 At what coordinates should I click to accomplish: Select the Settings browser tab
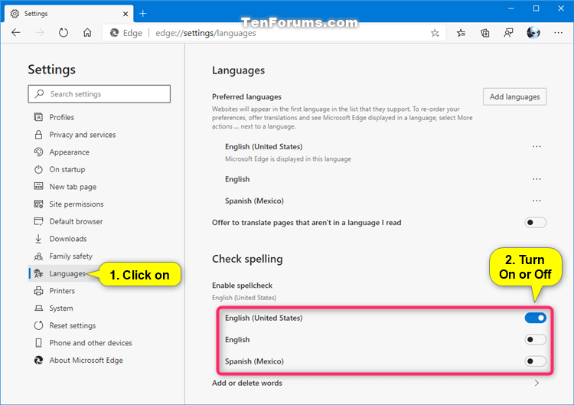coord(69,14)
